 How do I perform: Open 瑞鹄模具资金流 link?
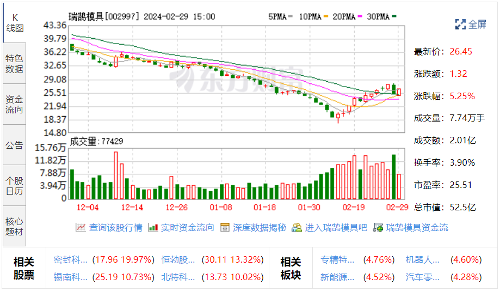point(417,227)
